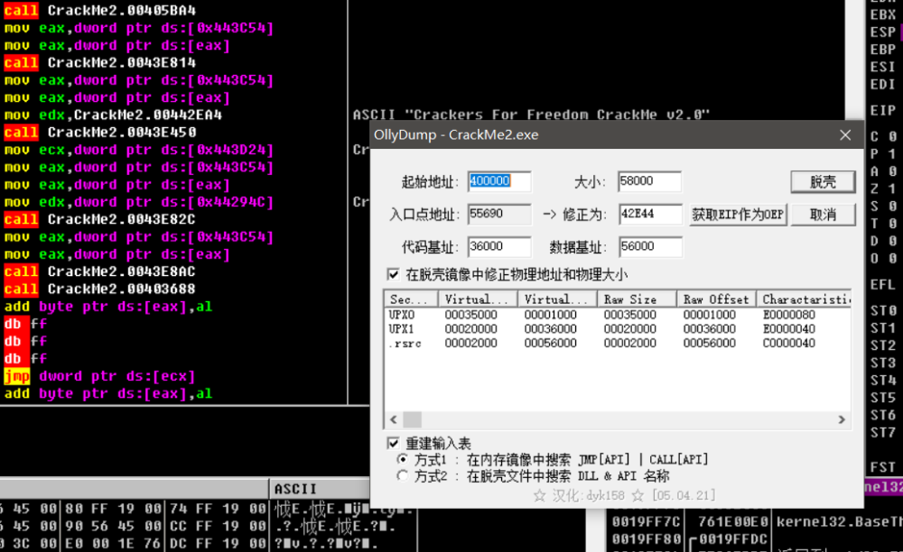The width and height of the screenshot is (903, 552).
Task: Select 方式1 radio for JMP[API] search
Action: [x=403, y=459]
